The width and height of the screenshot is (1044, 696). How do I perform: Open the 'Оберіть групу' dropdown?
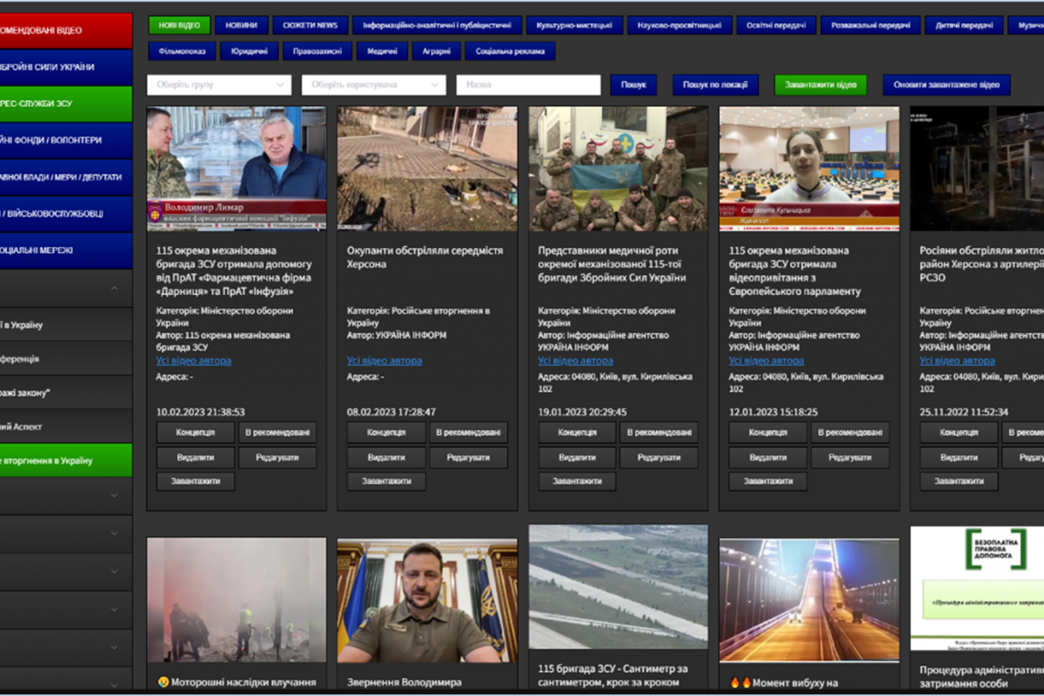tap(218, 85)
